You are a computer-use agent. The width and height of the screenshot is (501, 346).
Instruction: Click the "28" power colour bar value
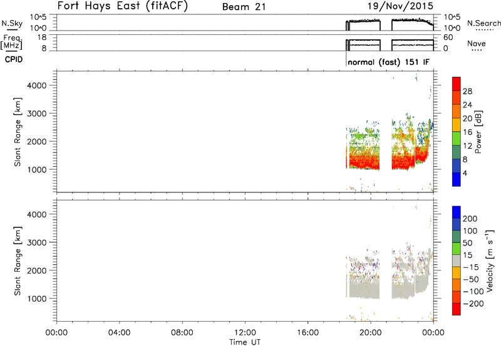point(467,91)
